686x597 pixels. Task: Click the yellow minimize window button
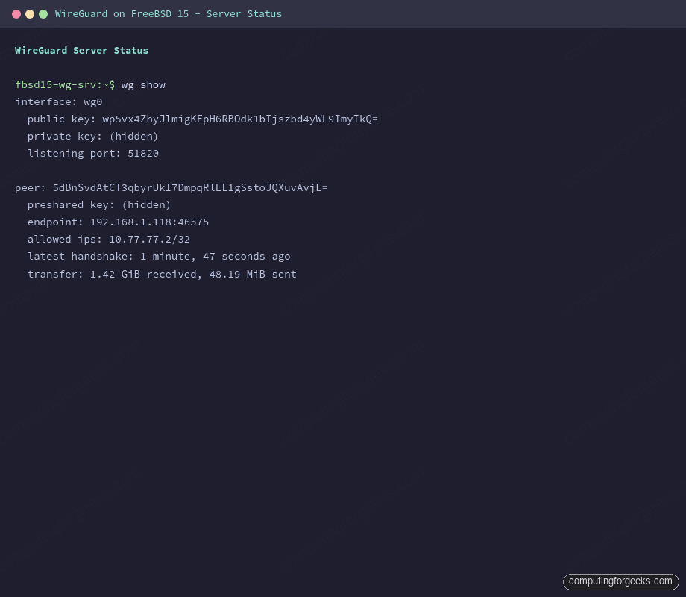coord(30,13)
